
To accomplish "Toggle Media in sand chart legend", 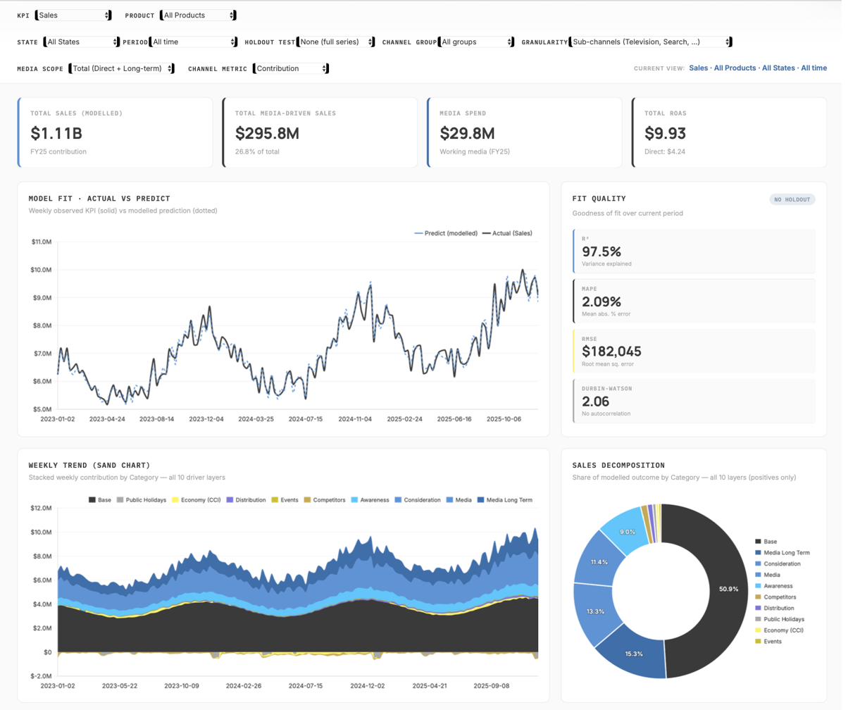I will click(459, 500).
